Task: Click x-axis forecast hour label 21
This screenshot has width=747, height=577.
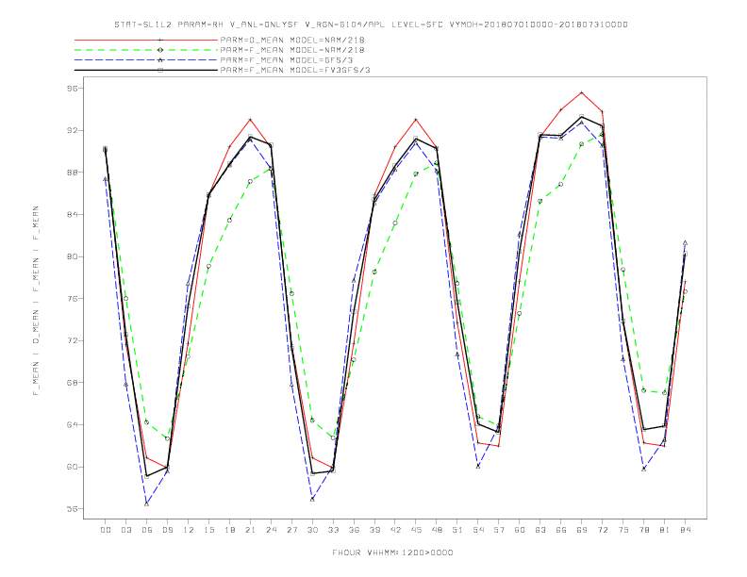Action: 250,530
